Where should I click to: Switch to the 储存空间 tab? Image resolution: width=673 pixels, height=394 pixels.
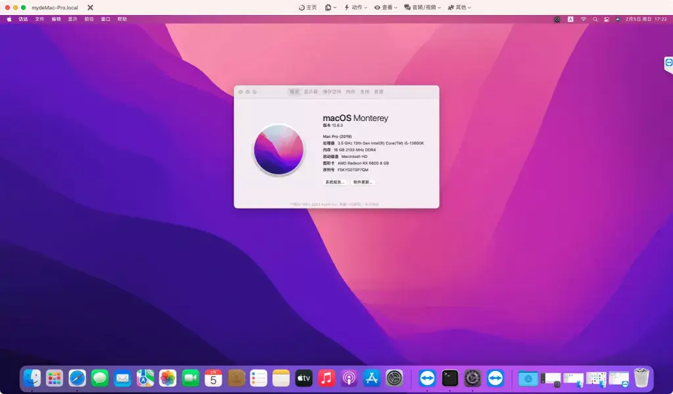click(332, 92)
